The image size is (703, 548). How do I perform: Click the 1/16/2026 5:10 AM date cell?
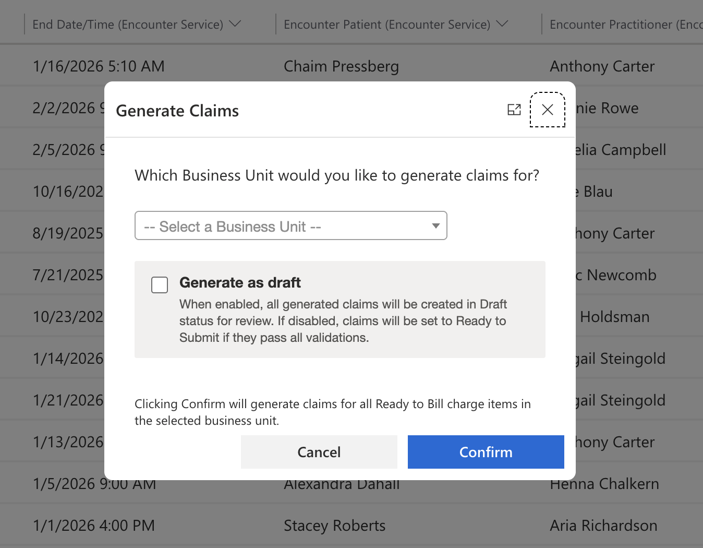99,66
